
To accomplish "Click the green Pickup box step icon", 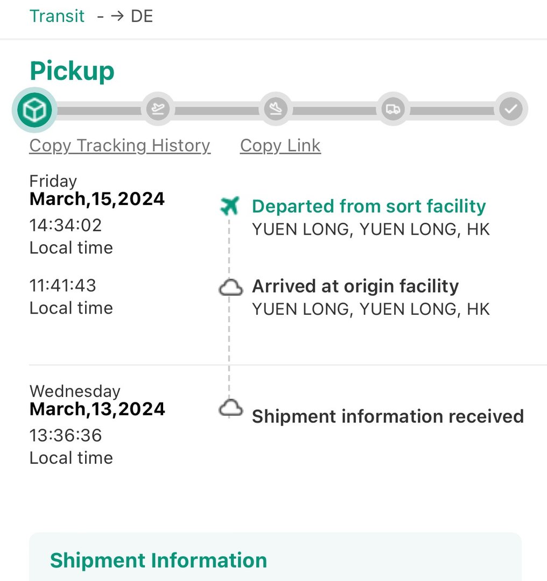I will pyautogui.click(x=34, y=110).
